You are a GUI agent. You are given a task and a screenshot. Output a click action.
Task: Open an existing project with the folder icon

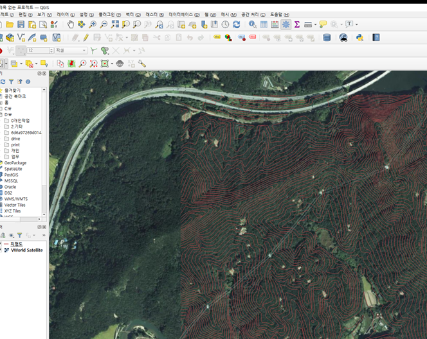pyautogui.click(x=10, y=25)
